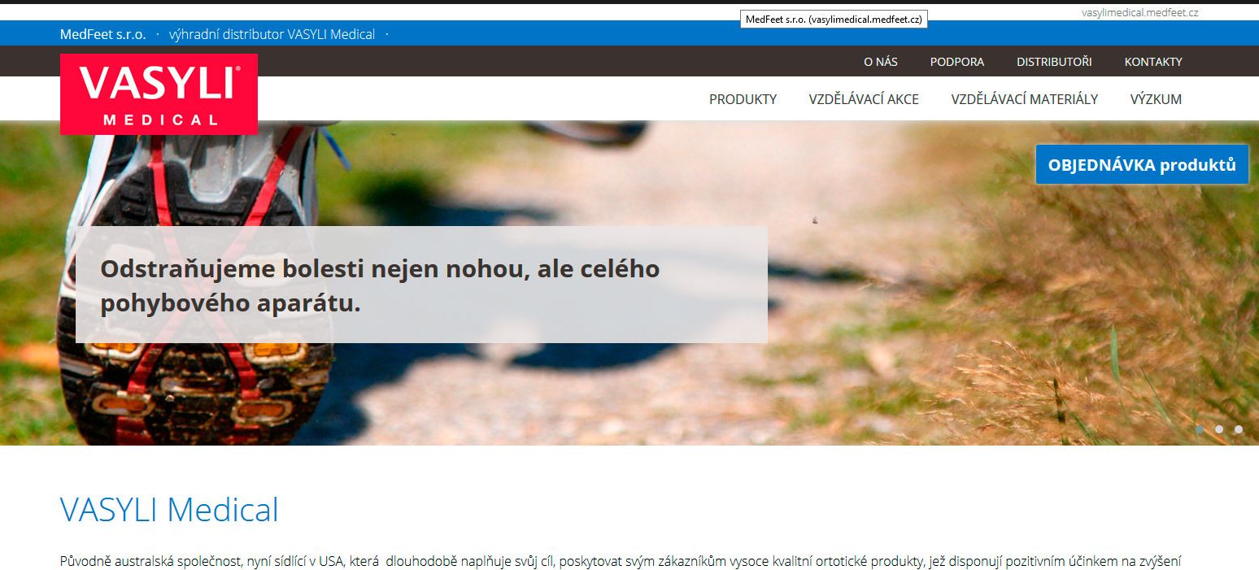The height and width of the screenshot is (570, 1259).
Task: Open KONTAKTY in the top bar
Action: tap(1152, 62)
